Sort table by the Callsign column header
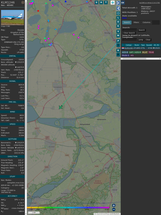 (x=128, y=45)
